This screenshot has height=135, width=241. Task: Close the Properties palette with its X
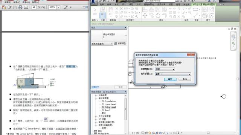(x=125, y=27)
